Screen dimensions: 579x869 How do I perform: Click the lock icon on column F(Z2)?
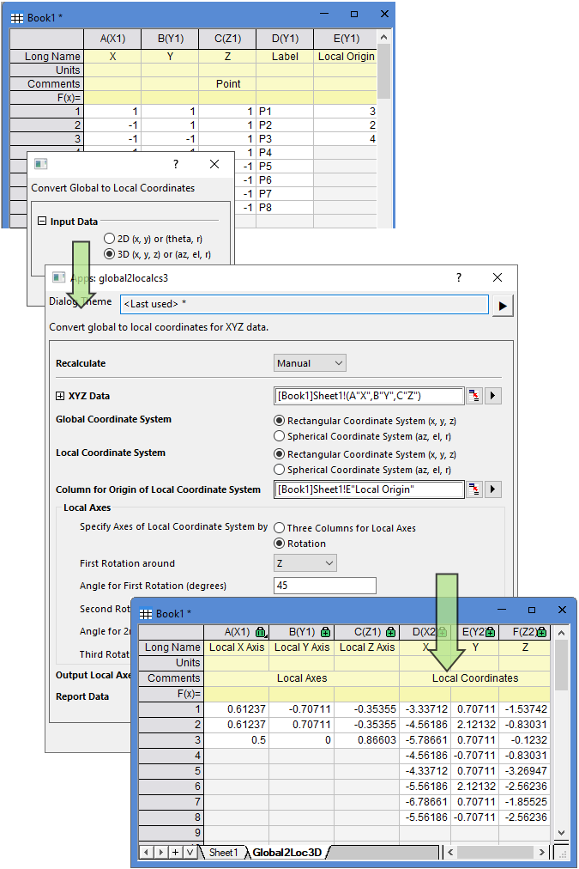point(542,633)
